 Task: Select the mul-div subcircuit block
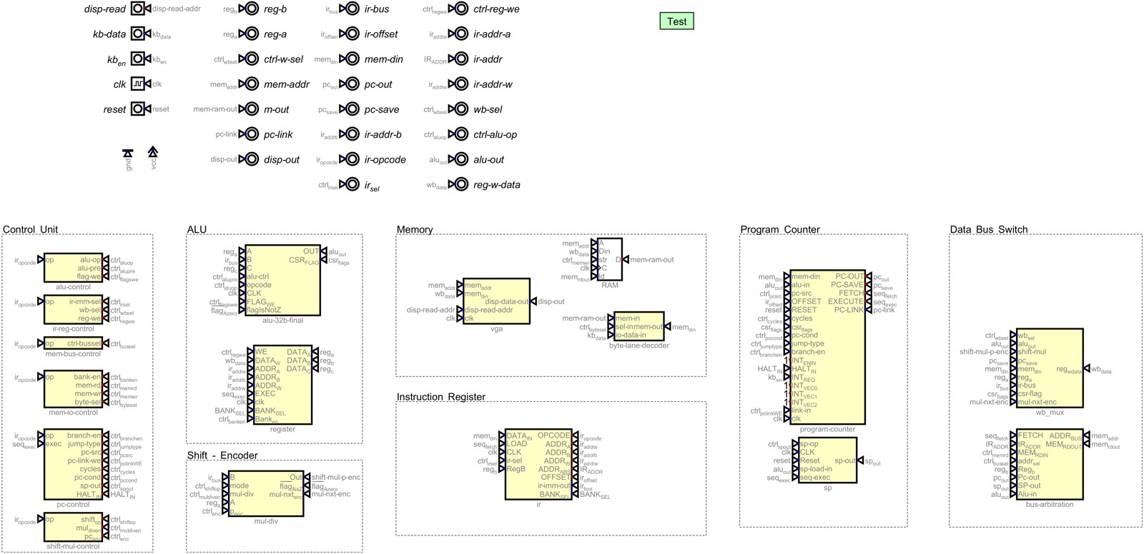coord(266,494)
